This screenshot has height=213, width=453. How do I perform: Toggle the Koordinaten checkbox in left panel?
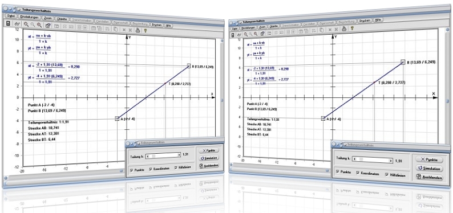click(x=151, y=169)
